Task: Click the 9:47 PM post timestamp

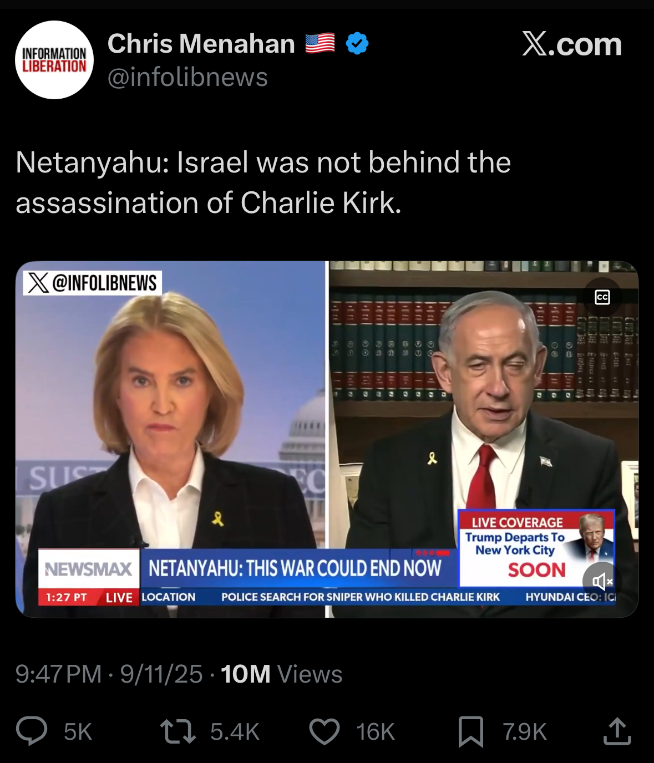Action: (58, 674)
